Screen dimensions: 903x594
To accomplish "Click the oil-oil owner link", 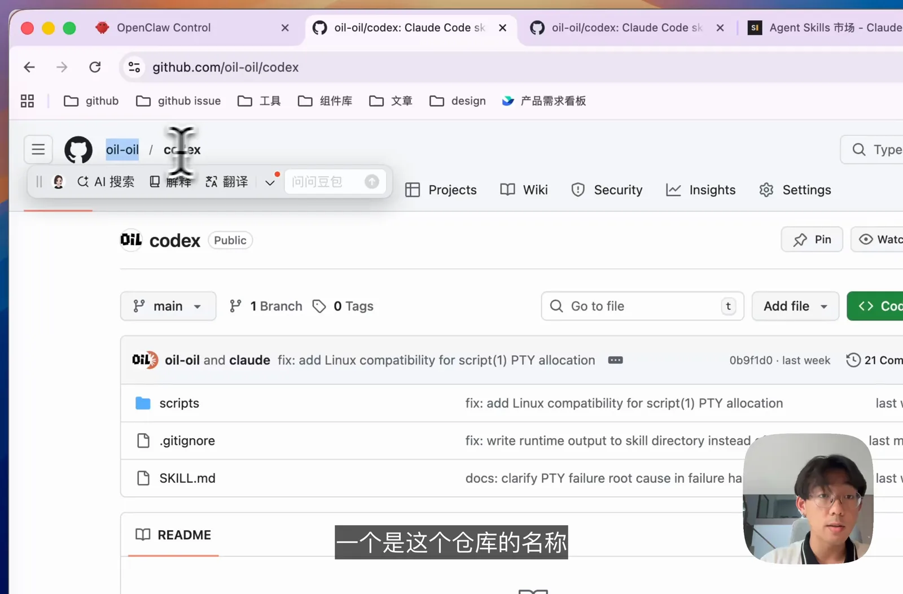I will [122, 150].
